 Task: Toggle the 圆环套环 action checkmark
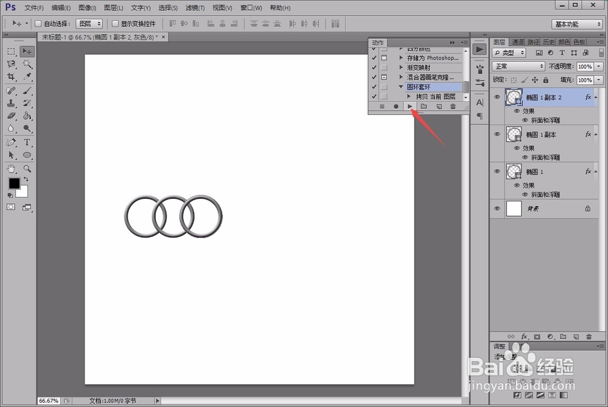point(374,87)
